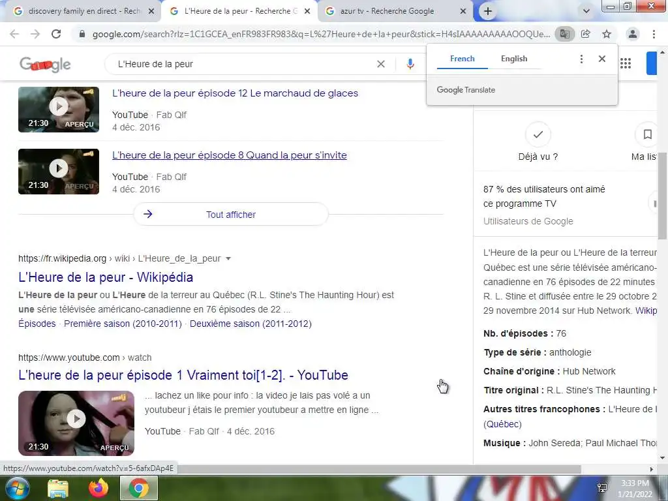The width and height of the screenshot is (668, 501).
Task: Open Deuxième saison (2011-2012) sitelink
Action: 250,324
